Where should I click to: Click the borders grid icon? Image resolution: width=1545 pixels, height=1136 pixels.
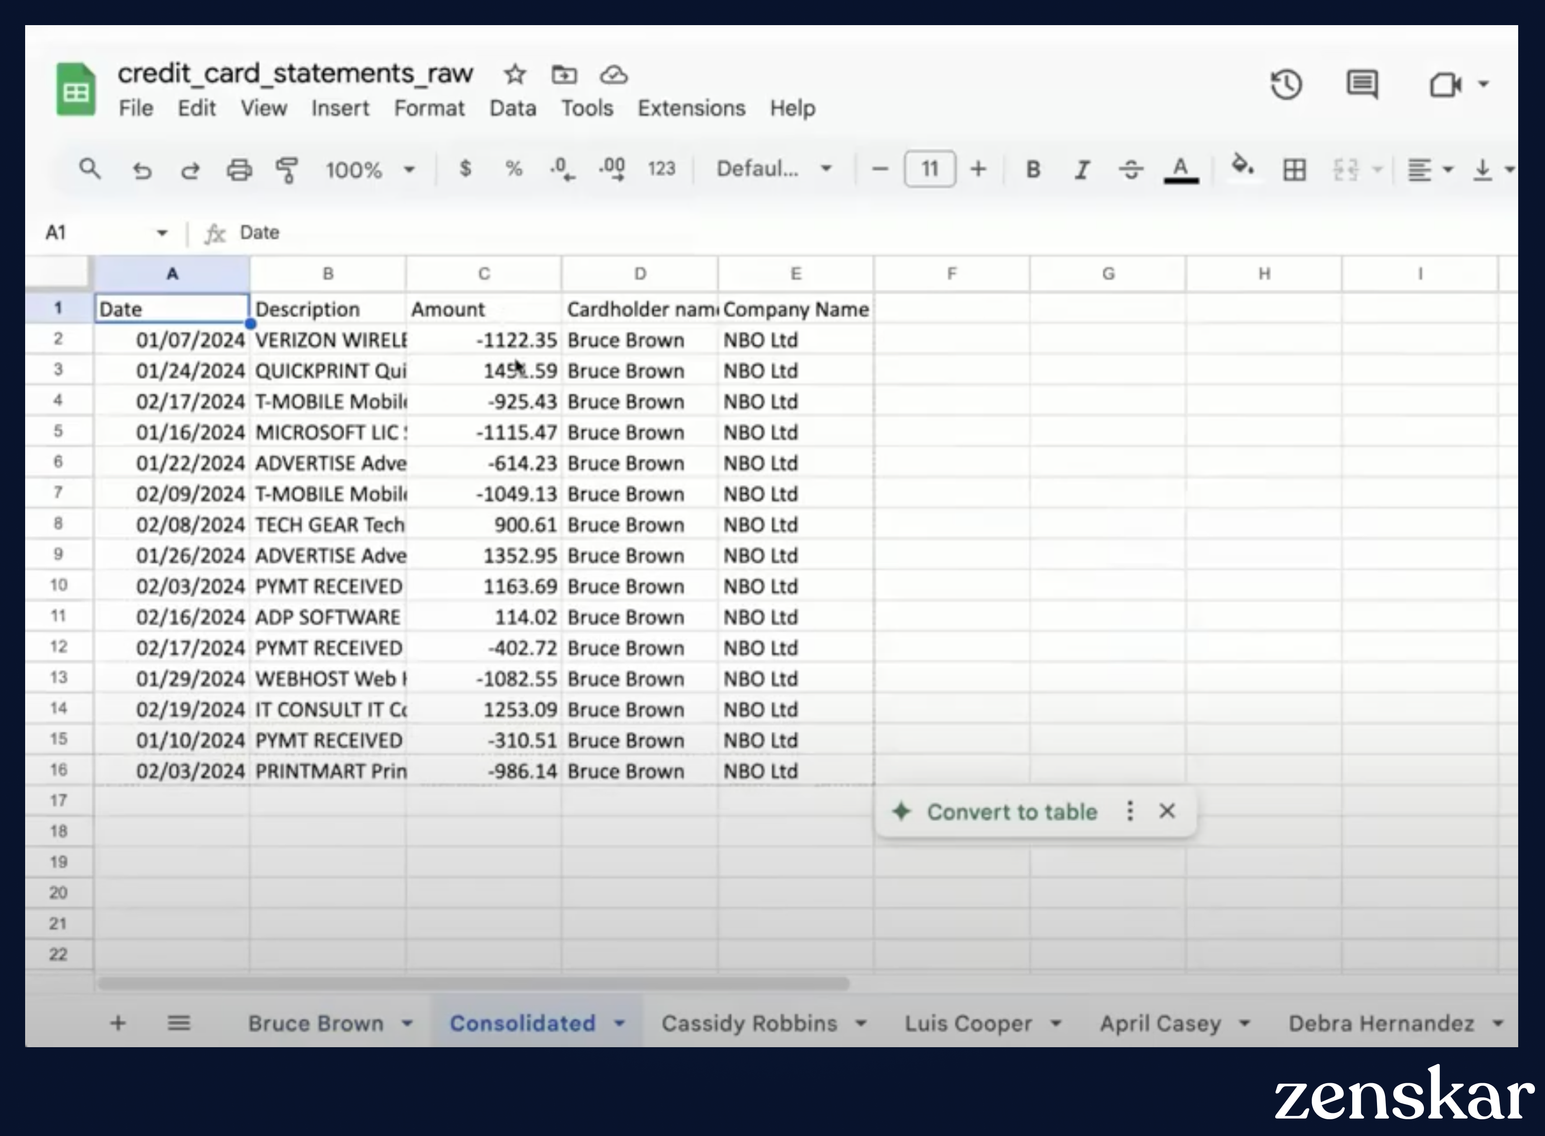click(x=1294, y=169)
